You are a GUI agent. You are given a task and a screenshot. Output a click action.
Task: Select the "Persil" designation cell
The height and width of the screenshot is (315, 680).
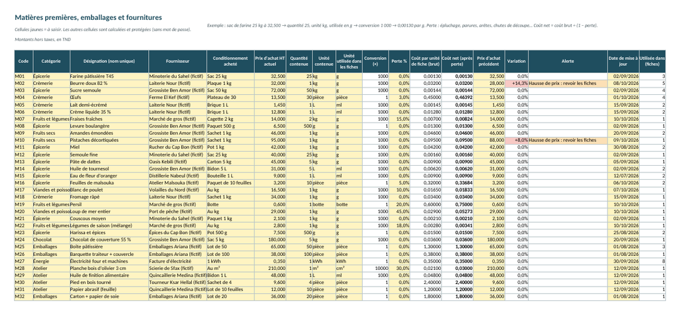[110, 204]
